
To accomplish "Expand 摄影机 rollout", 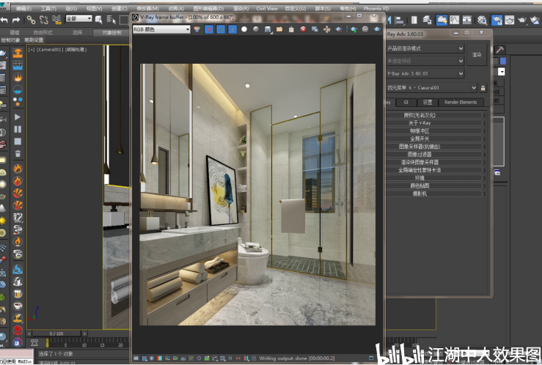I will pyautogui.click(x=434, y=193).
